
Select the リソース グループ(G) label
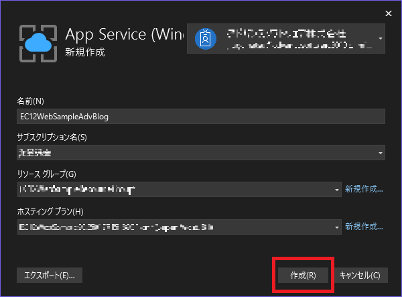[47, 174]
